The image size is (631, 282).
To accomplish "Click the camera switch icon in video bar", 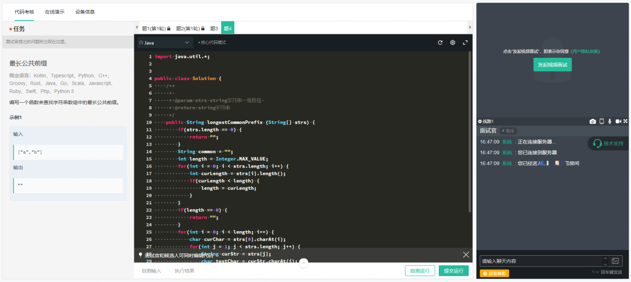I will [593, 121].
